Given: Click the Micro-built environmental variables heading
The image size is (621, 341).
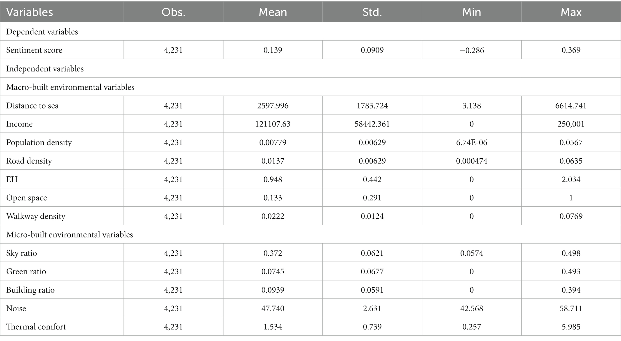Looking at the screenshot, I should click(x=70, y=235).
